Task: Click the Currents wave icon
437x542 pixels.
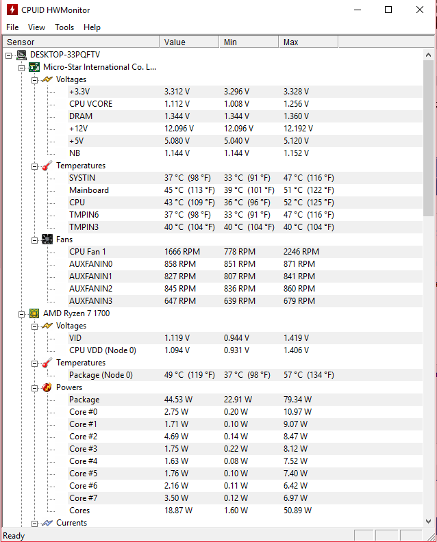Action: [x=47, y=523]
